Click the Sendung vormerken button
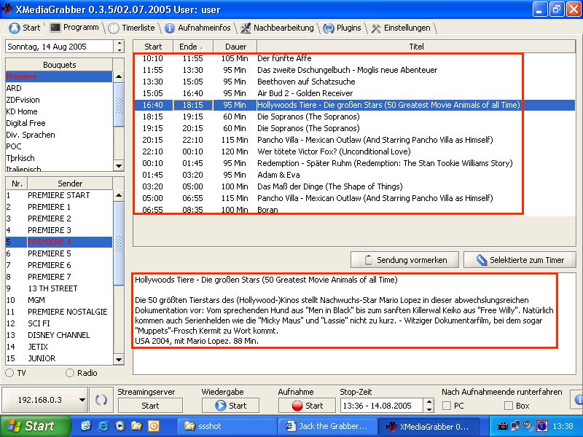 [x=404, y=260]
